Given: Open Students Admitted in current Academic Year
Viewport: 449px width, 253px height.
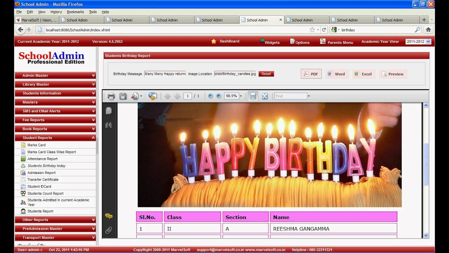Looking at the screenshot, I should pos(58,202).
